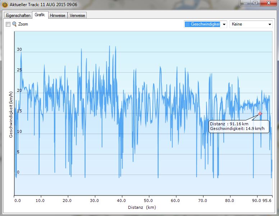Screen dimensions: 279x216
Task: Click the magnifying glass Zoom icon
Action: [14, 24]
